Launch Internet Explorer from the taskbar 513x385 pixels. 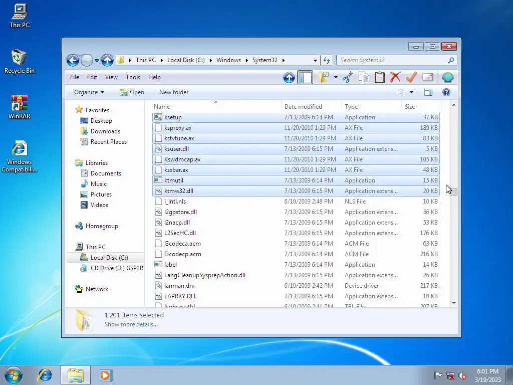tap(45, 375)
